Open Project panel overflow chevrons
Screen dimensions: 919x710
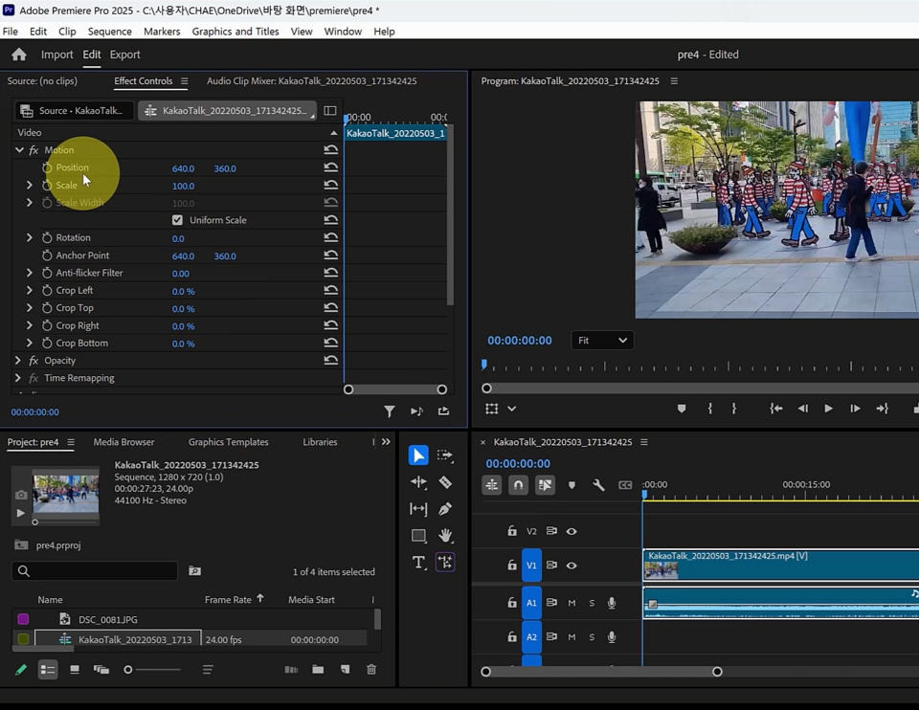(386, 442)
